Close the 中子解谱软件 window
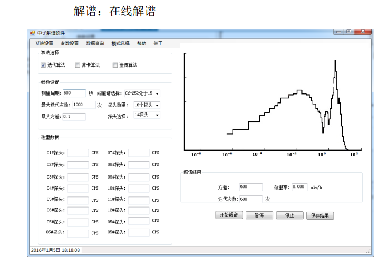This screenshot has height=263, width=387. [x=362, y=33]
